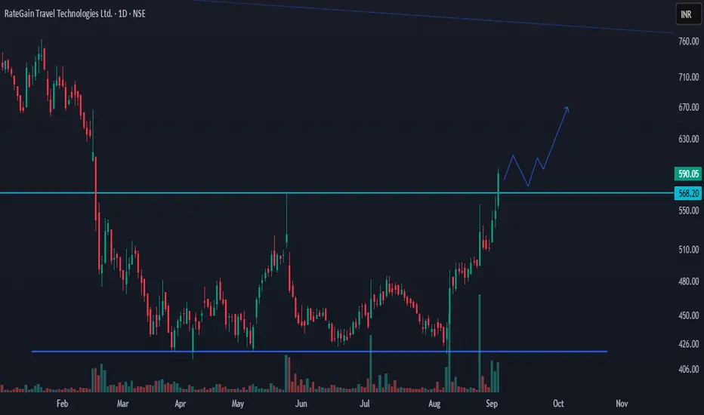
Task: Select the blue horizontal support line
Action: [x=320, y=352]
